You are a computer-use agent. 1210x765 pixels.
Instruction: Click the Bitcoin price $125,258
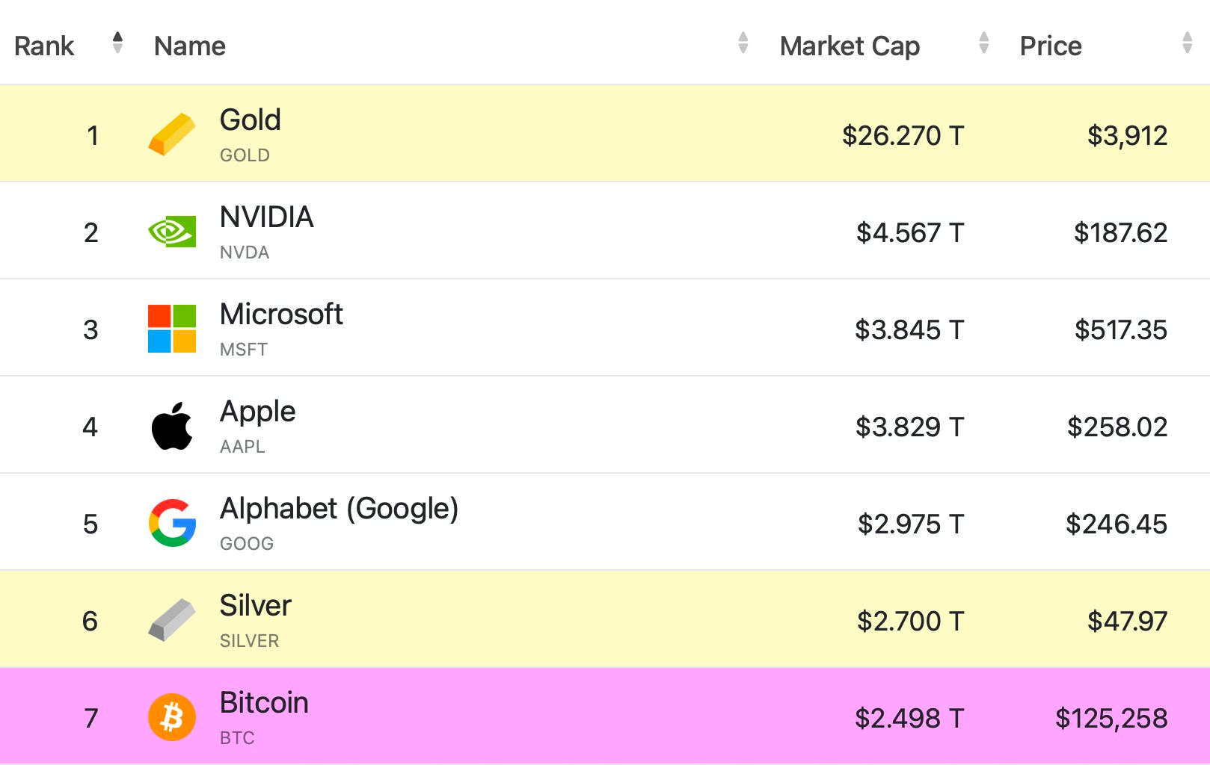(1110, 717)
